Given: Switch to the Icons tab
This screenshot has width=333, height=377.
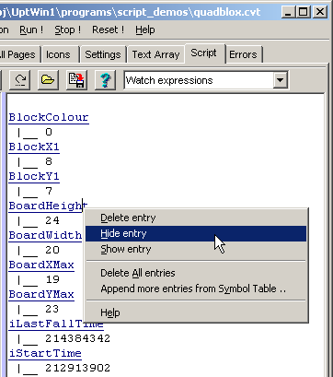Looking at the screenshot, I should (x=58, y=54).
